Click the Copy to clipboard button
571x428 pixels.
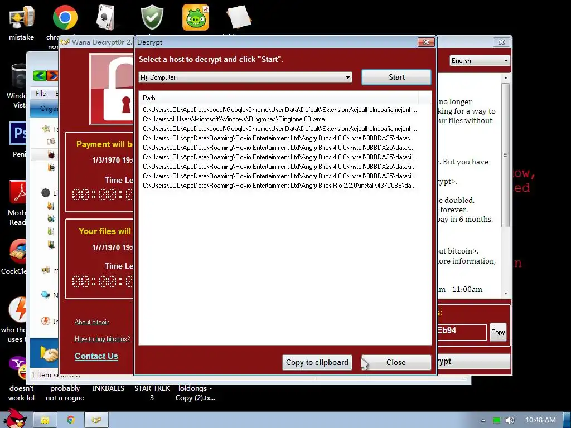click(x=317, y=362)
